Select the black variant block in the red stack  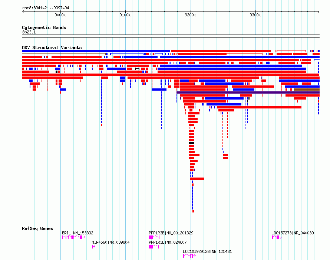pyautogui.click(x=191, y=143)
